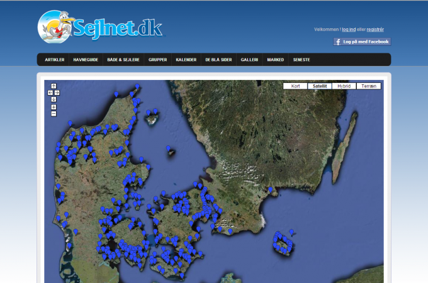Screen dimensions: 428x283
Task: Select the harbour marker on Anholt island
Action: click(169, 148)
